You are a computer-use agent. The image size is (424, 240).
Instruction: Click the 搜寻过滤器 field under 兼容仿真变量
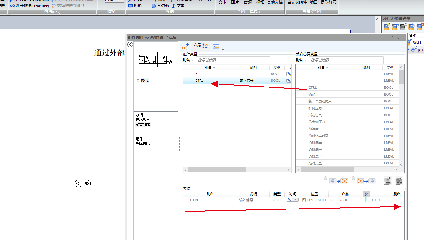click(346, 60)
